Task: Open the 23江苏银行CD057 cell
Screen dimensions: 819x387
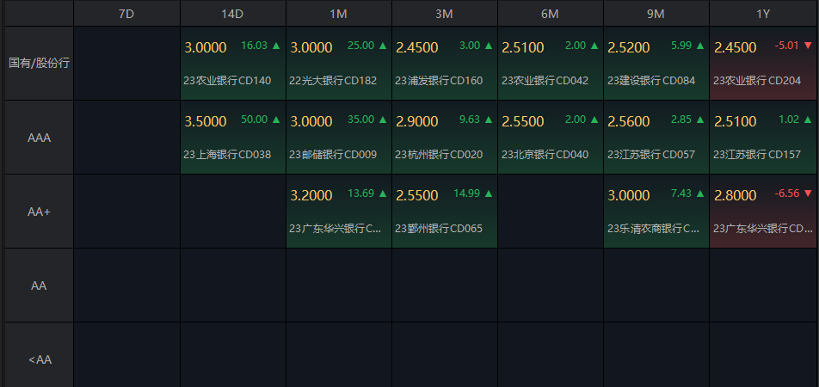Action: (656, 138)
